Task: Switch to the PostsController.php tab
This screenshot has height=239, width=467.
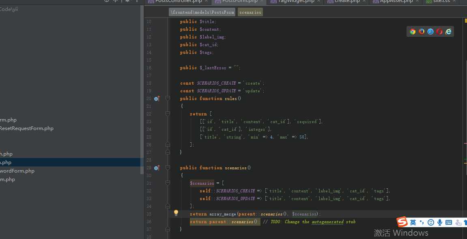Action: 178,2
